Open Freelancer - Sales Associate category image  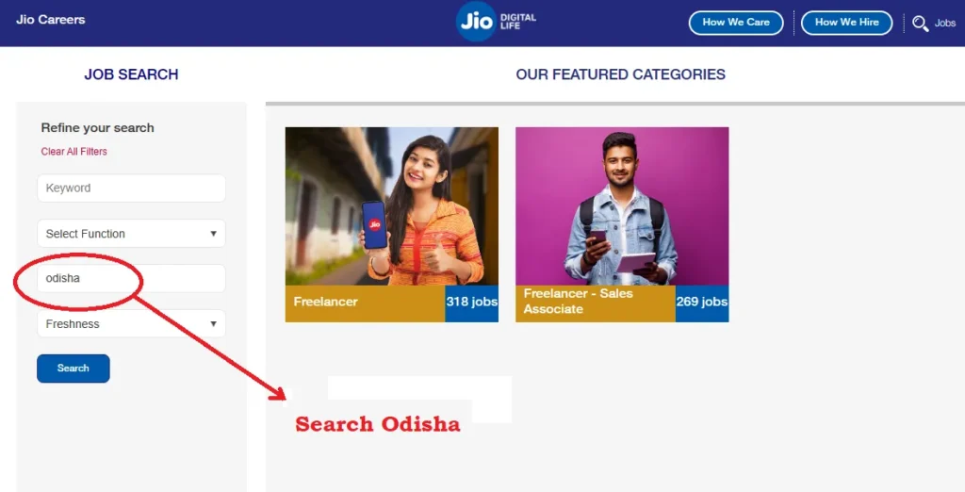(x=622, y=206)
